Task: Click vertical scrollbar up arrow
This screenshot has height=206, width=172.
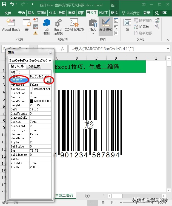Action: pos(169,58)
